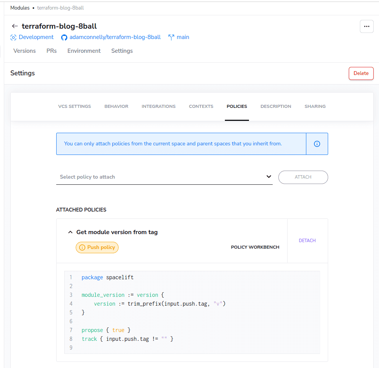Viewport: 379px width, 368px height.
Task: Click the 'package spacelift' code line
Action: pyautogui.click(x=107, y=277)
